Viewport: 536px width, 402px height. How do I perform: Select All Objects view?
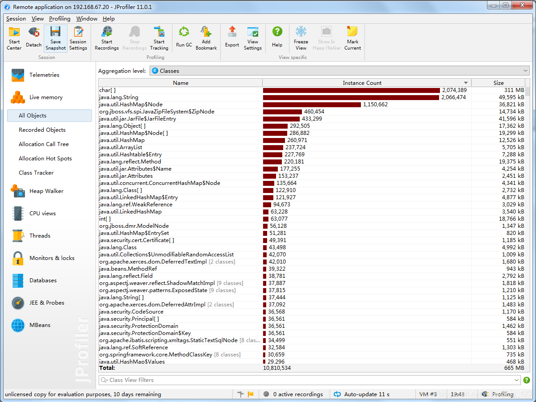click(50, 116)
